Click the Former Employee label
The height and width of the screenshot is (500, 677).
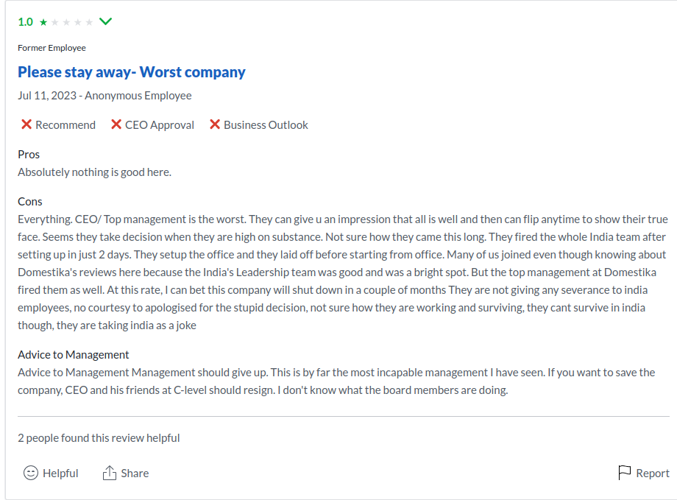pyautogui.click(x=52, y=48)
